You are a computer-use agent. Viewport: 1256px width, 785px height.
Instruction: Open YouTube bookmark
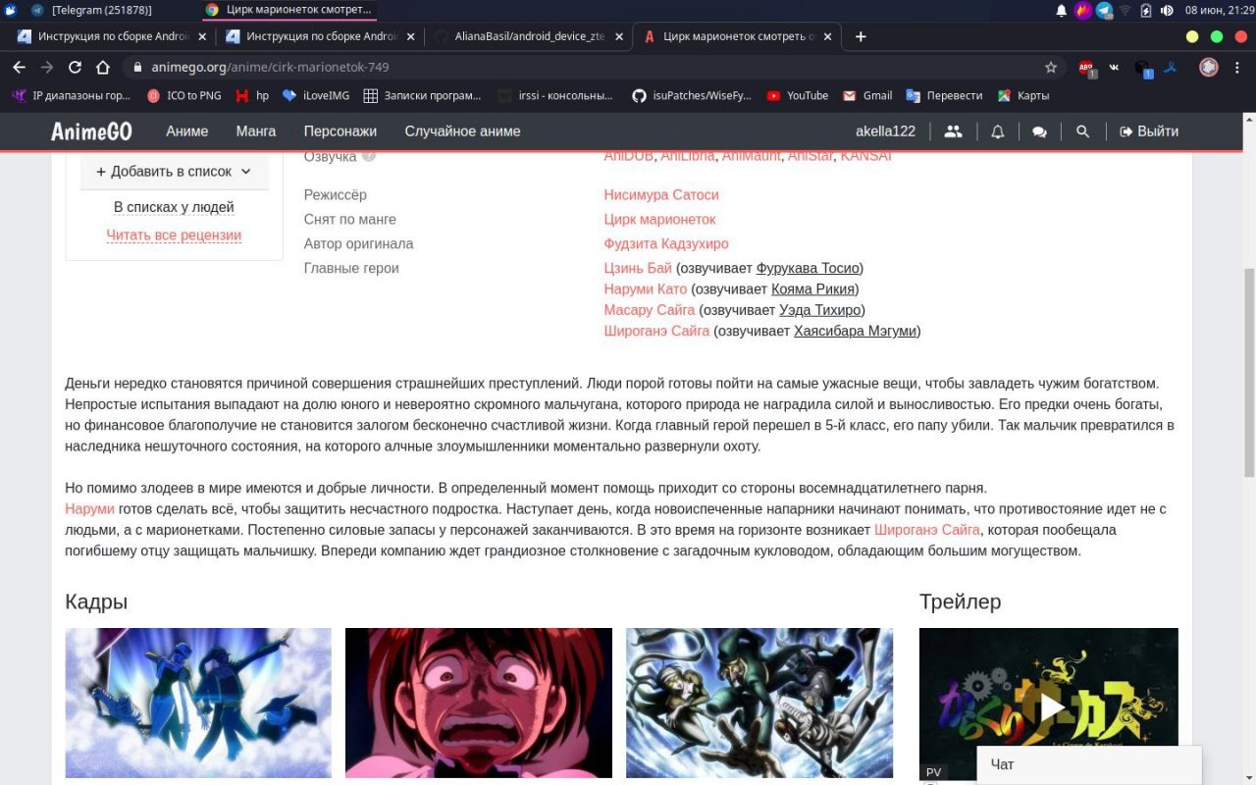click(798, 95)
